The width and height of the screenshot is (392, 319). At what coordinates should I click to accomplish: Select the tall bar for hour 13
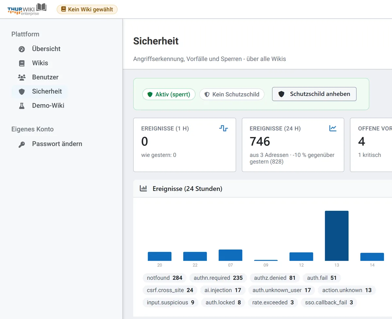tap(336, 236)
